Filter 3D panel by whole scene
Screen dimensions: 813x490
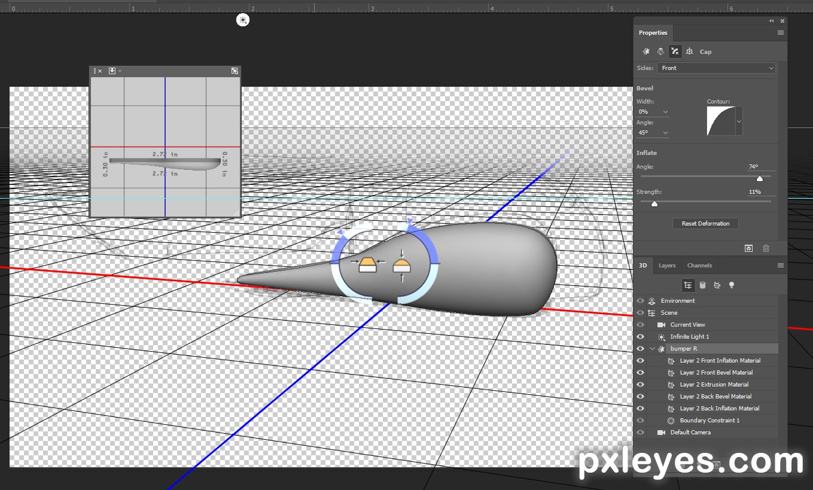point(688,285)
